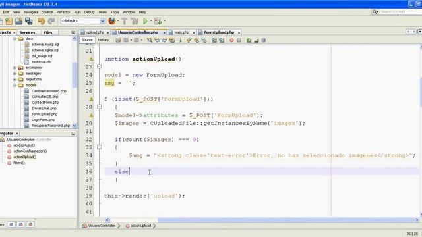The image size is (422, 237).
Task: Toggle Highlight Search in editor toolbar
Action: 171,40
